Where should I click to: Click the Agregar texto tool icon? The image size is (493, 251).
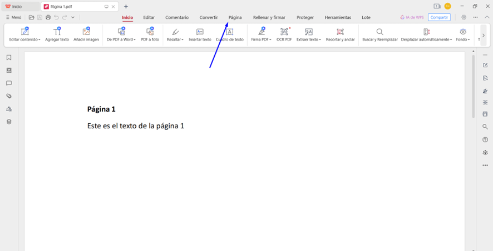57,32
